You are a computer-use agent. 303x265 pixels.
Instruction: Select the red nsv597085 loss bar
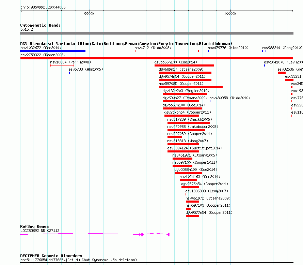(x=191, y=87)
